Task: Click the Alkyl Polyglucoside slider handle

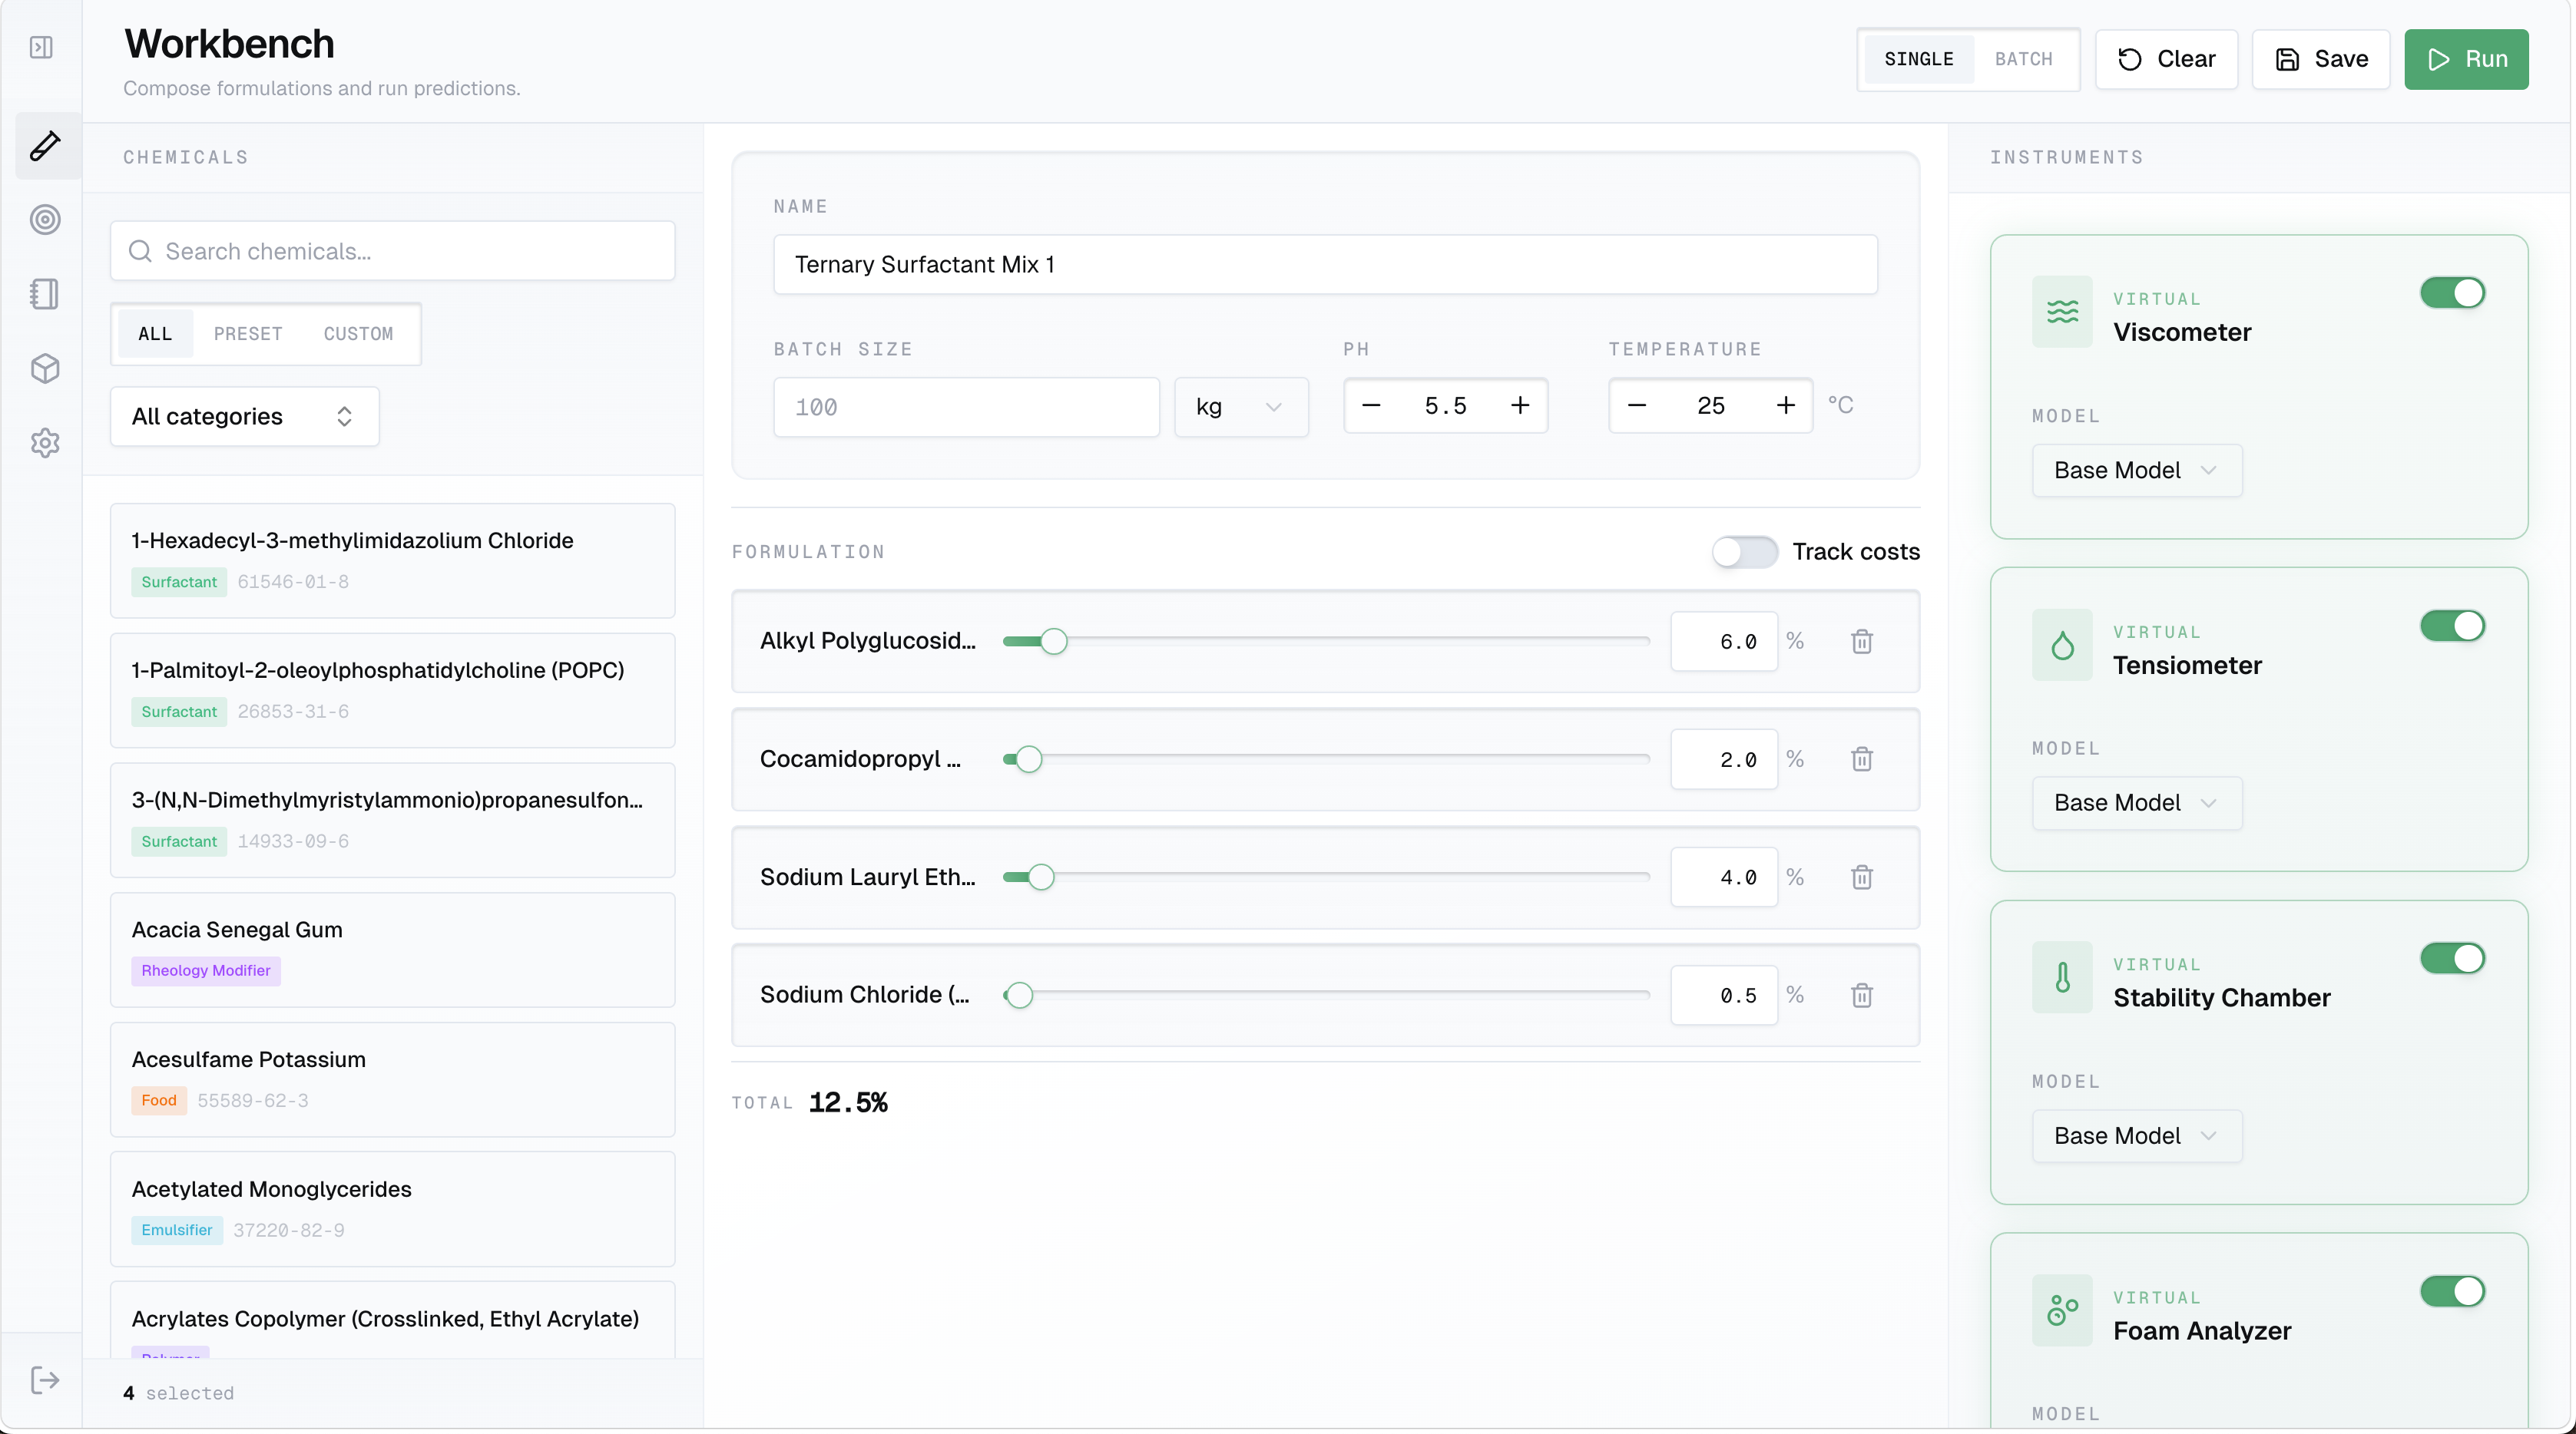Action: point(1053,642)
